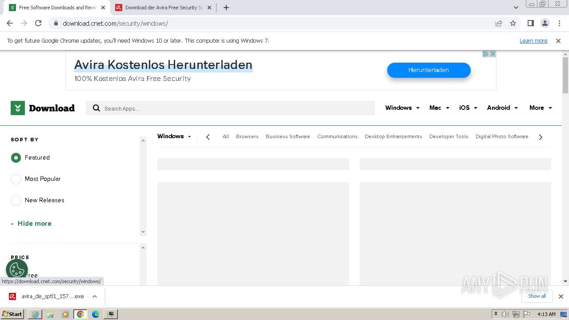Click the share page icon in address bar
569x320 pixels.
[x=499, y=23]
